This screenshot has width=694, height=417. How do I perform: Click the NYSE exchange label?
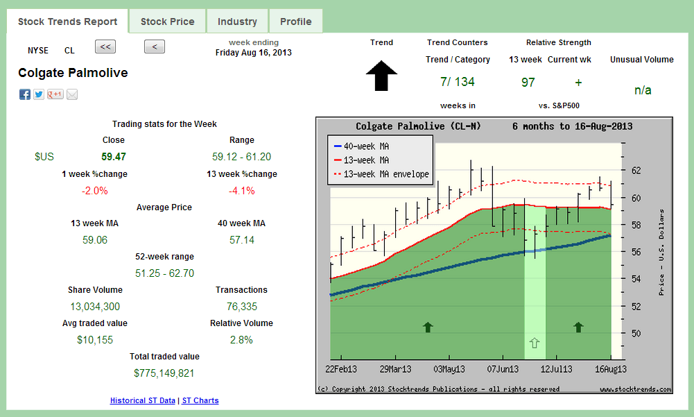(x=38, y=51)
